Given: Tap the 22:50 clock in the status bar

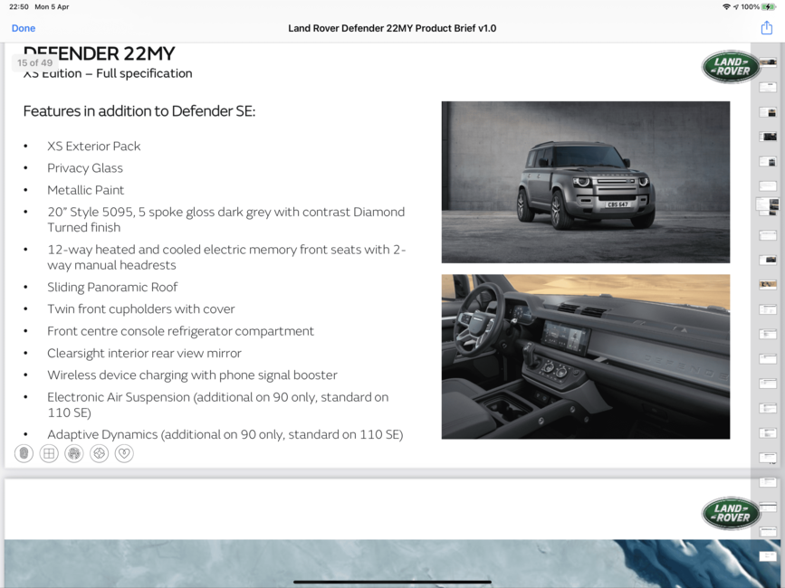Looking at the screenshot, I should [x=19, y=7].
